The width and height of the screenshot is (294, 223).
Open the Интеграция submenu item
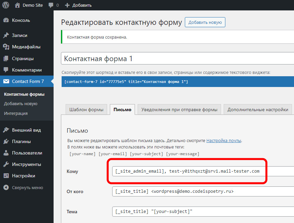(16, 114)
